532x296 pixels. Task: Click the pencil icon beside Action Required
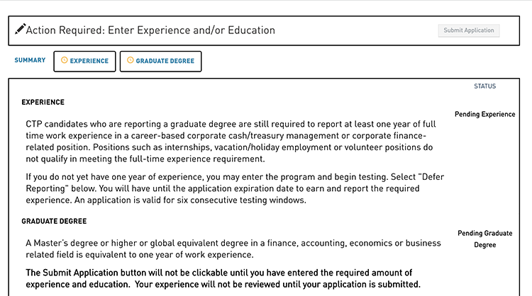20,29
